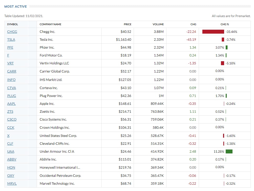The width and height of the screenshot is (254, 191).
Task: Select the Plug Power Inc. name
Action: click(51, 96)
